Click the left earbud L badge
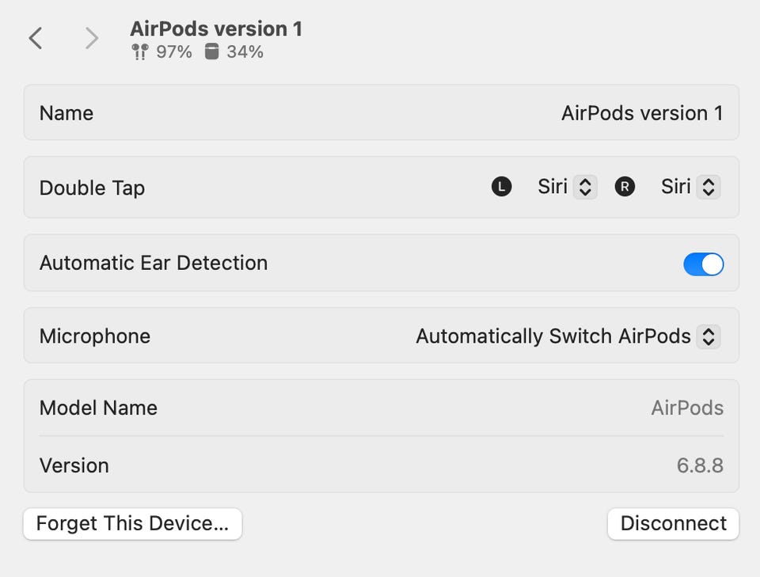 [x=501, y=187]
